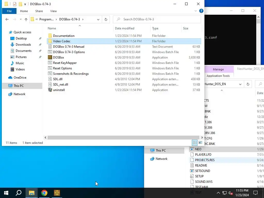Open taskbar search magnifier
The image size is (264, 198).
point(19,193)
